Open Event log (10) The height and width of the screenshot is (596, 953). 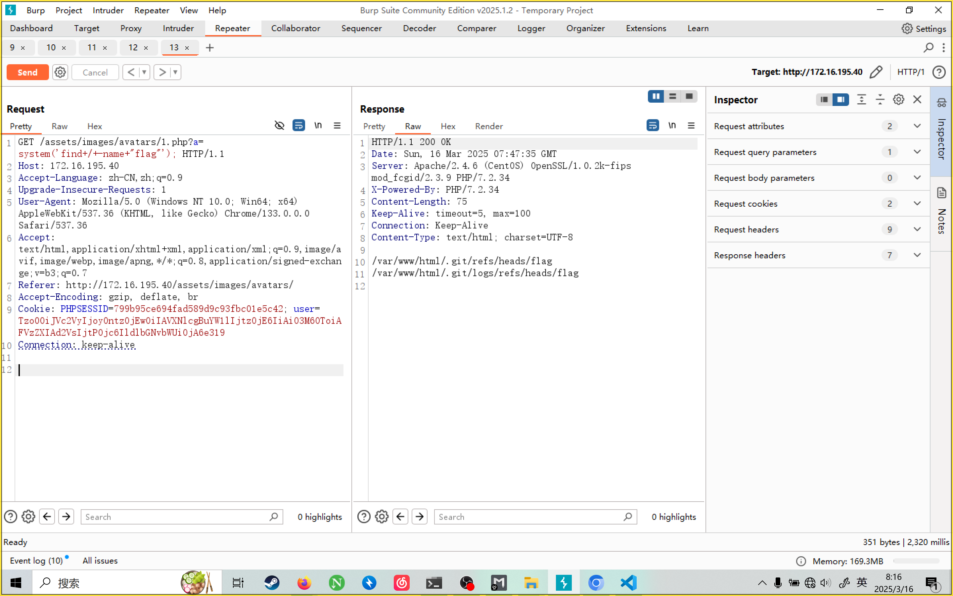tap(36, 561)
